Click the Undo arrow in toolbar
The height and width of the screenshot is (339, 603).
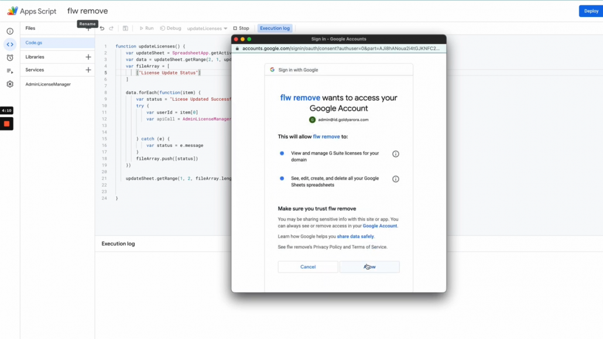(x=102, y=28)
